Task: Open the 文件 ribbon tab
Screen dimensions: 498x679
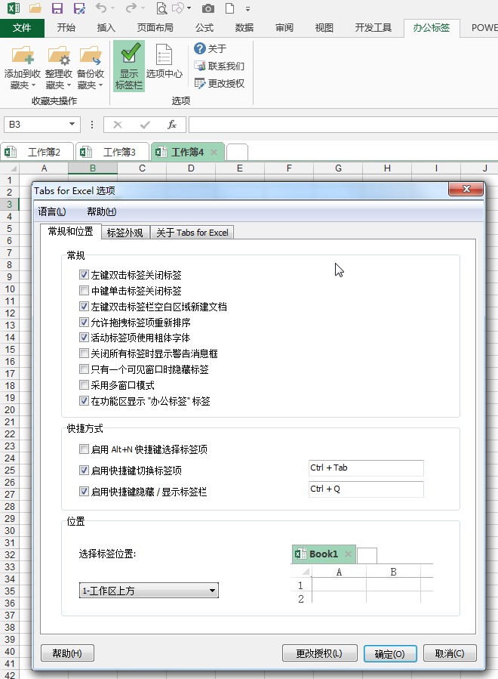Action: (22, 28)
